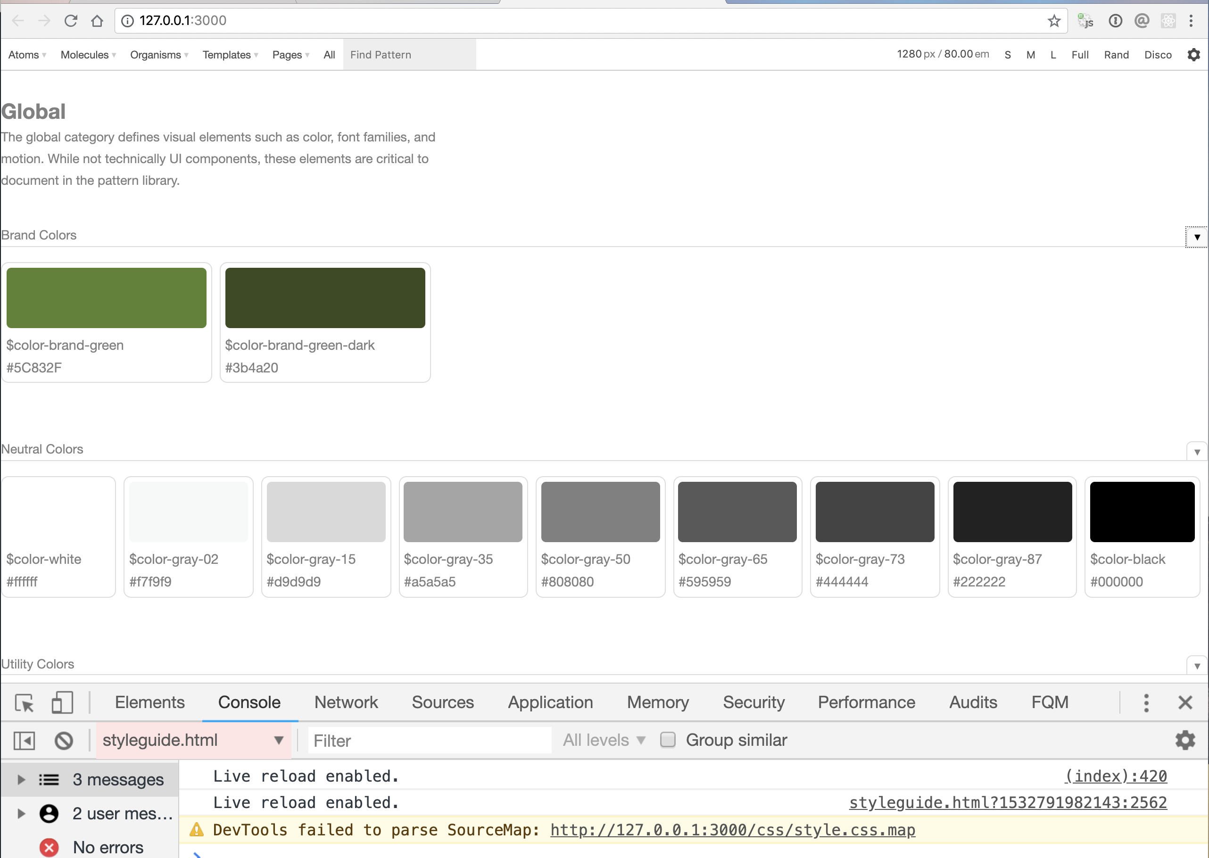Click the $color-brand-green-dark swatch

pyautogui.click(x=325, y=298)
